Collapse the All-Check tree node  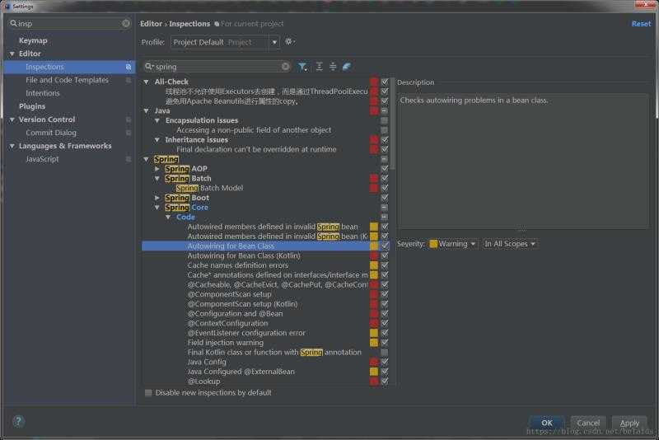point(147,82)
